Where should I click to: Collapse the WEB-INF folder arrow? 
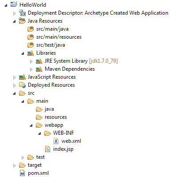[x=39, y=134]
